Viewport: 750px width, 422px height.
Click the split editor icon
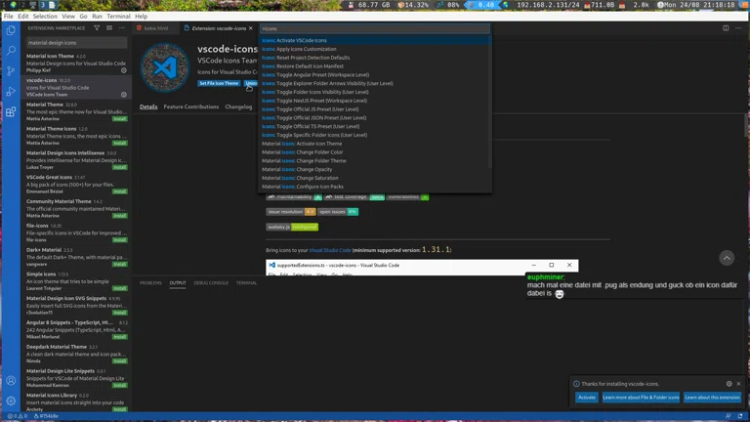pos(726,28)
